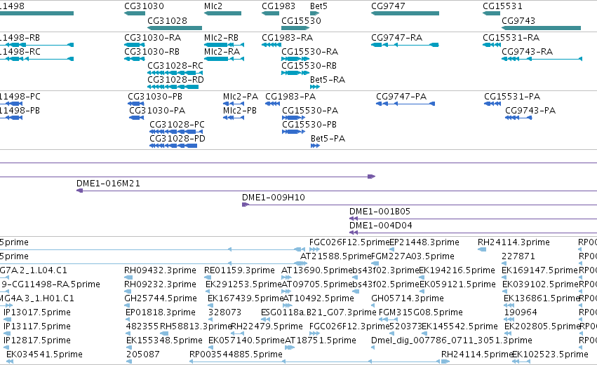This screenshot has width=597, height=365.
Task: Click the CG15530 gene label in top track
Action: 301,20
